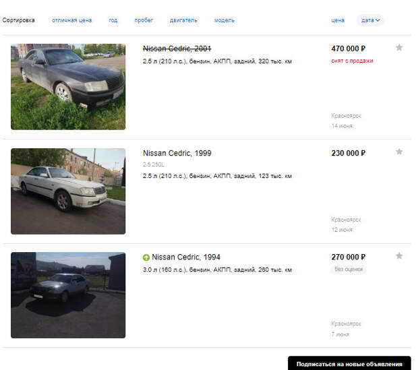Open the Nissan Cedric, 1999 listing title

coord(177,153)
